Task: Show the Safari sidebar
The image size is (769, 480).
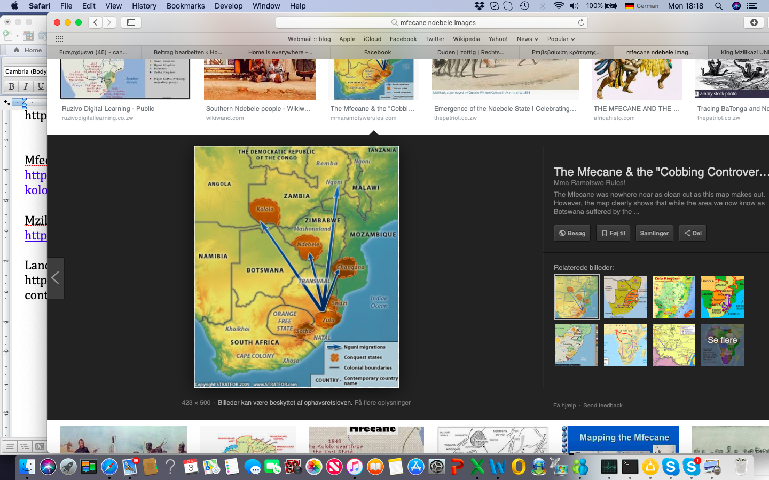Action: point(131,22)
